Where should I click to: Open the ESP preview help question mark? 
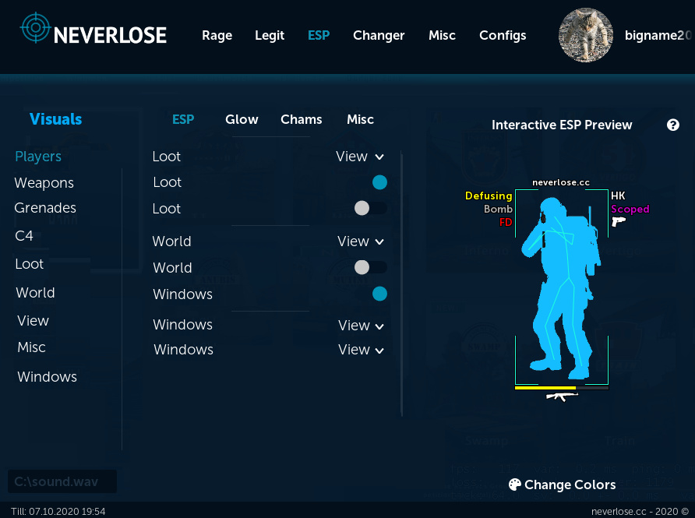tap(673, 125)
